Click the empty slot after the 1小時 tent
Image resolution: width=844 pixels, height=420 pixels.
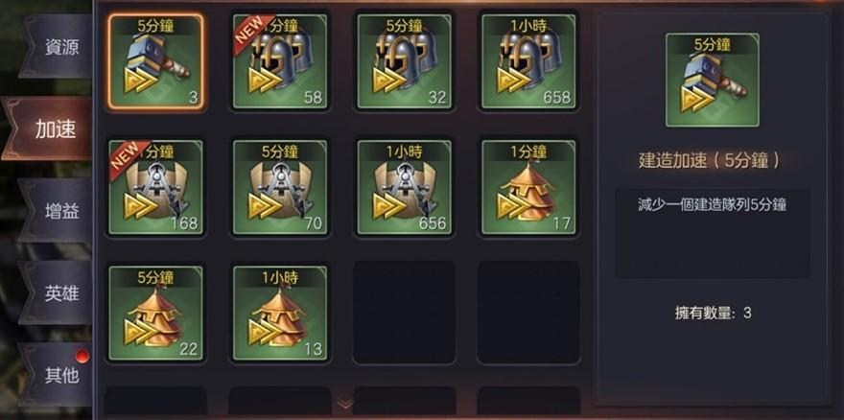tap(404, 313)
